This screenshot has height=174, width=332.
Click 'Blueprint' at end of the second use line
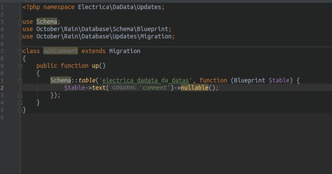click(153, 29)
